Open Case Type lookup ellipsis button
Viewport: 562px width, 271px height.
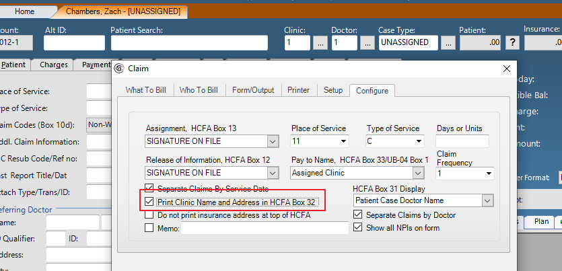pyautogui.click(x=449, y=43)
